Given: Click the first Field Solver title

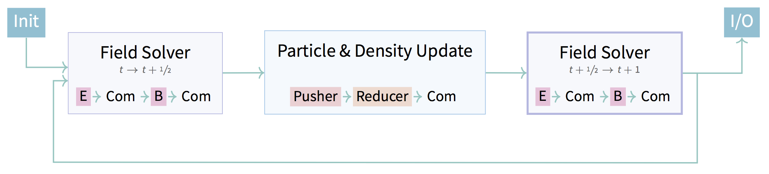Looking at the screenshot, I should pos(145,53).
